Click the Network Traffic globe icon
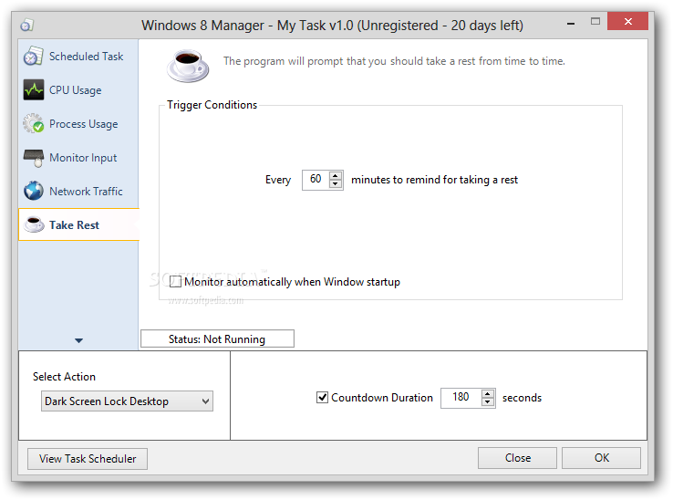Image resolution: width=673 pixels, height=500 pixels. pyautogui.click(x=33, y=191)
